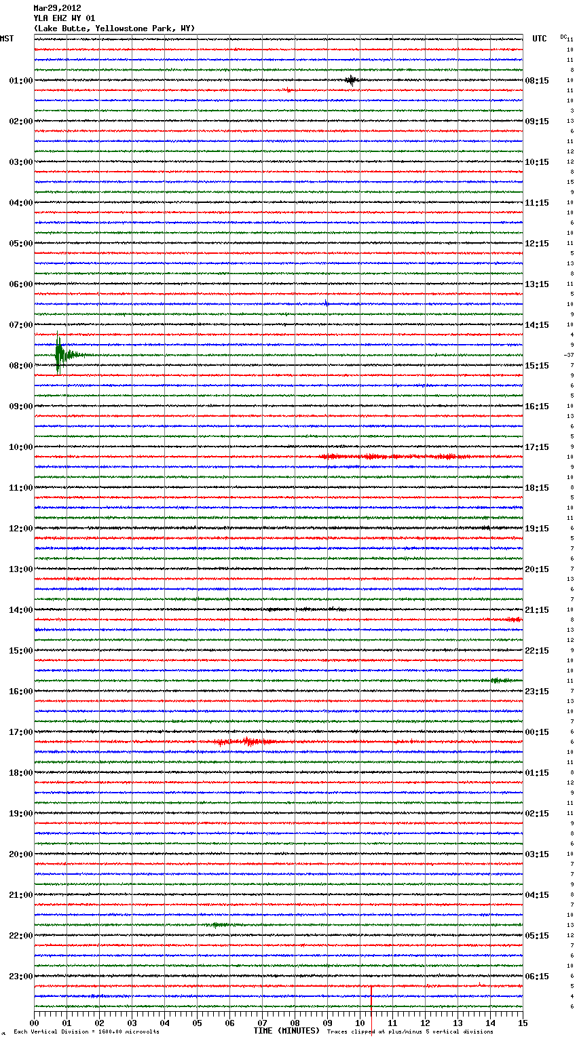Click the 11:15 UTC time label
Viewport: 577px width, 1041px height.
coord(537,203)
